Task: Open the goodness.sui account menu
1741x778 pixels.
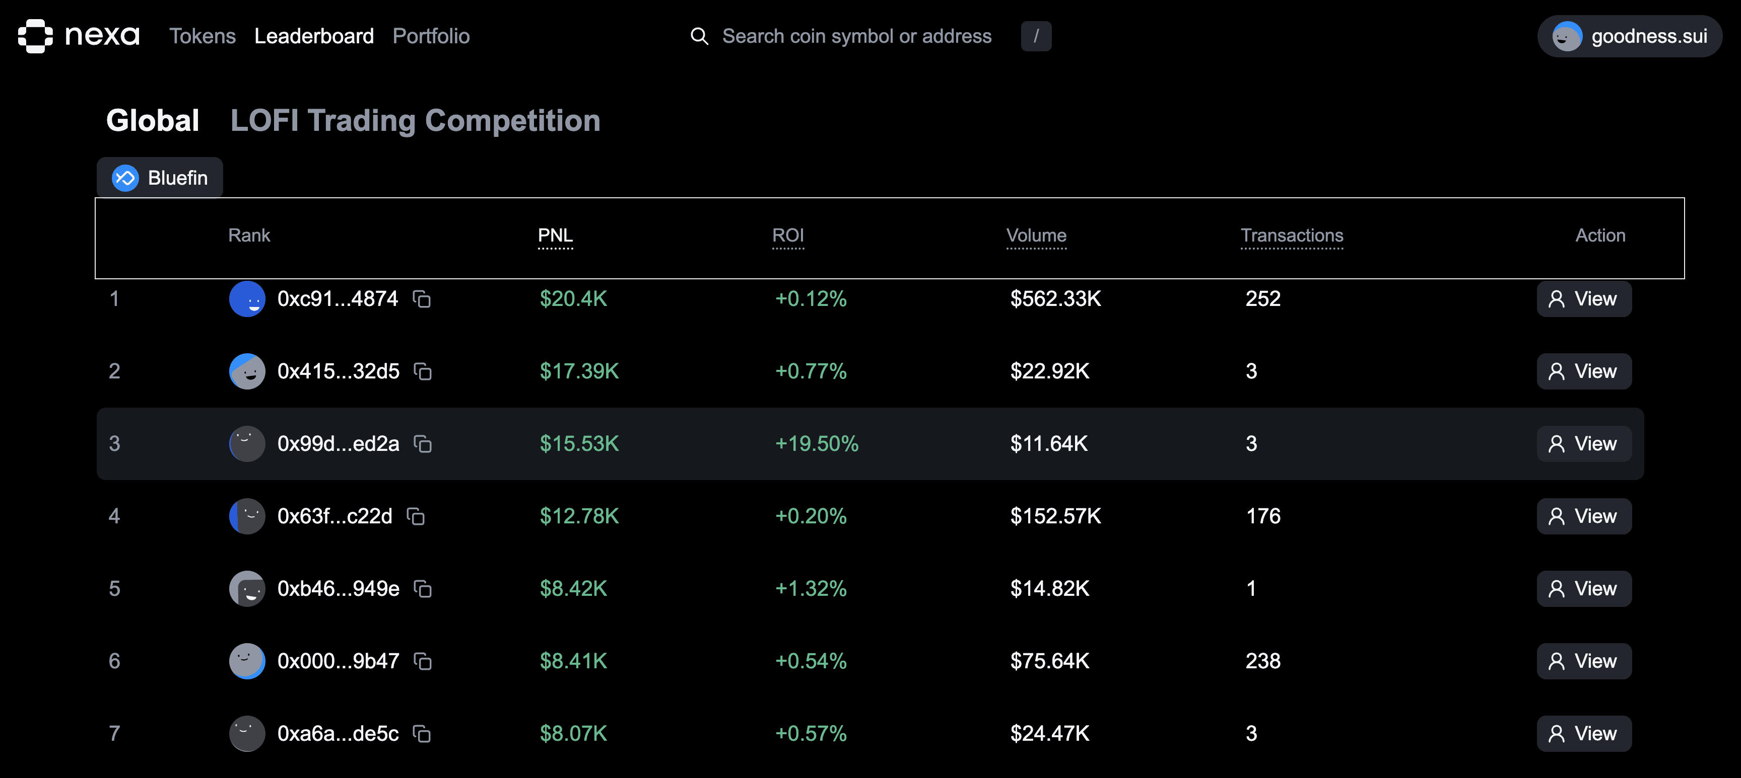Action: pyautogui.click(x=1629, y=36)
